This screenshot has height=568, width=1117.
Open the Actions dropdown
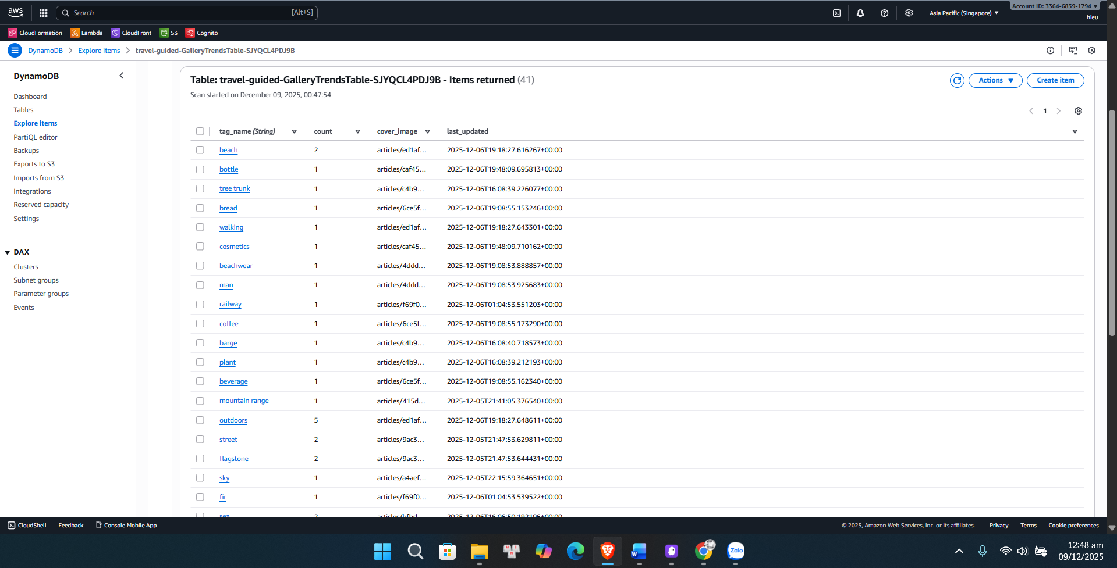click(x=995, y=80)
